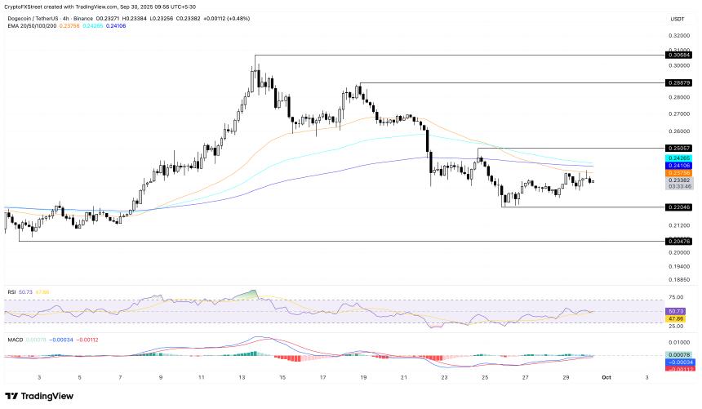This screenshot has height=409, width=702.
Task: Click the MACD indicator label
Action: (16, 340)
